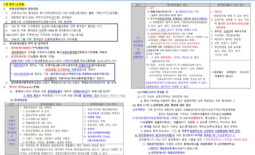Click red text '공인중개사법 구성'
The image size is (255, 155).
pyautogui.click(x=21, y=56)
